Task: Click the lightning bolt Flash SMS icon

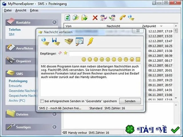Action: pos(90,41)
